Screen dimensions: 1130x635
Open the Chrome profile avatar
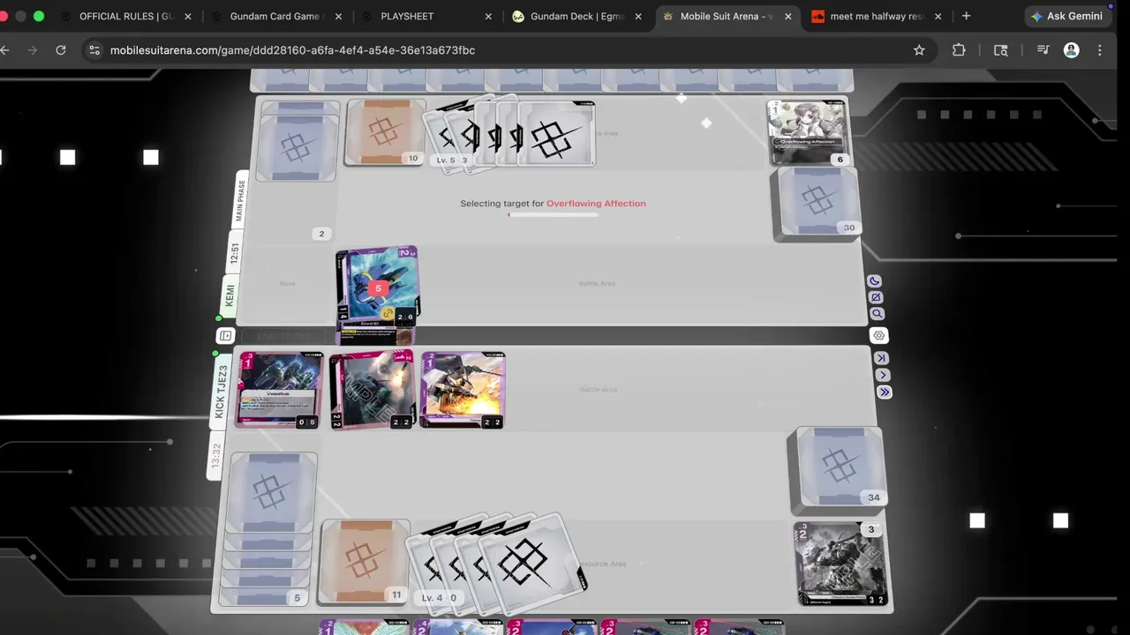coord(1072,50)
